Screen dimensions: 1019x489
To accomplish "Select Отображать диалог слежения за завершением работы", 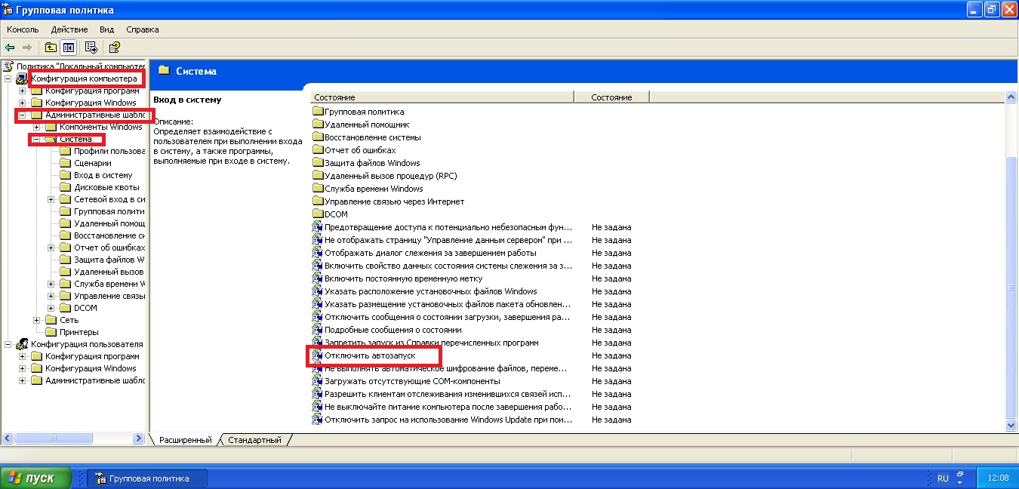I will point(430,253).
